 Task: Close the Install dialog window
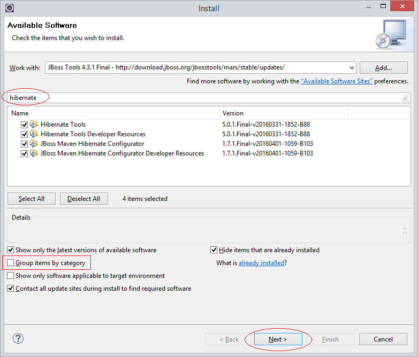pos(402,6)
